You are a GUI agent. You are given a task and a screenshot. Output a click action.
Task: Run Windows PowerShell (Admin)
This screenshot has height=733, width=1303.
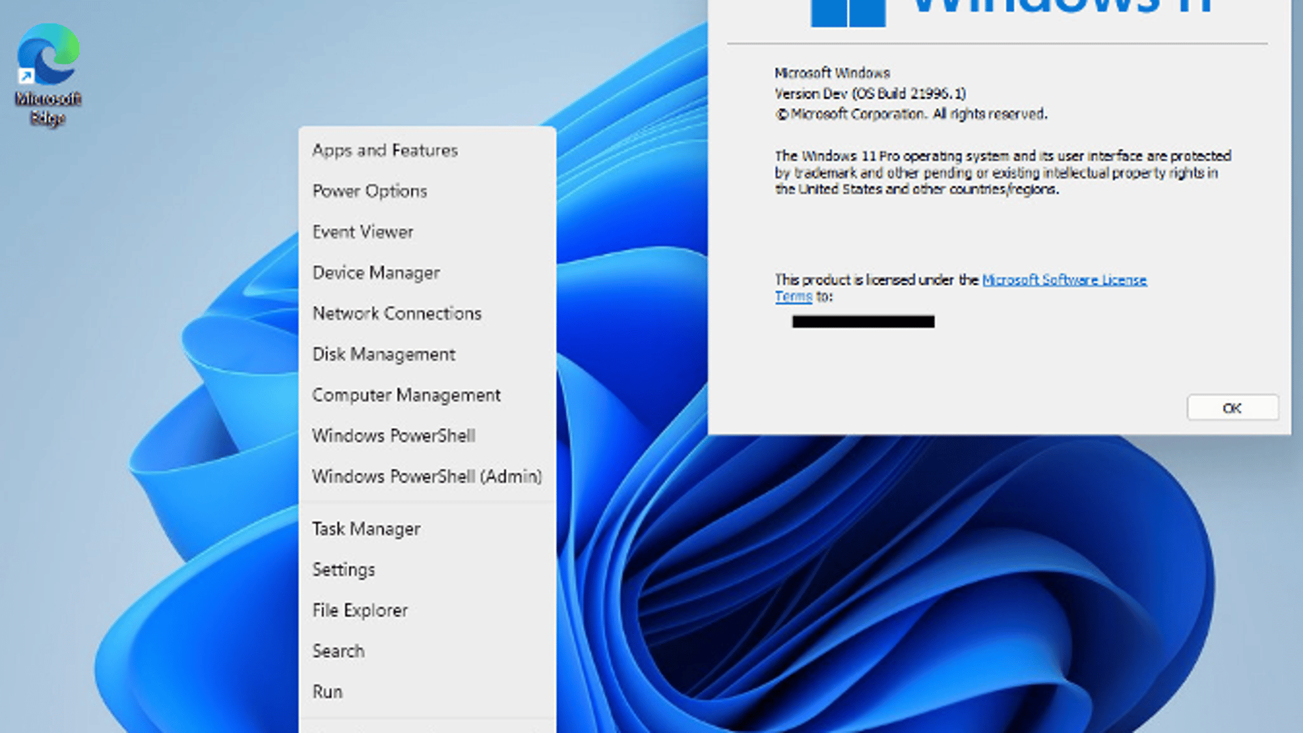tap(427, 476)
